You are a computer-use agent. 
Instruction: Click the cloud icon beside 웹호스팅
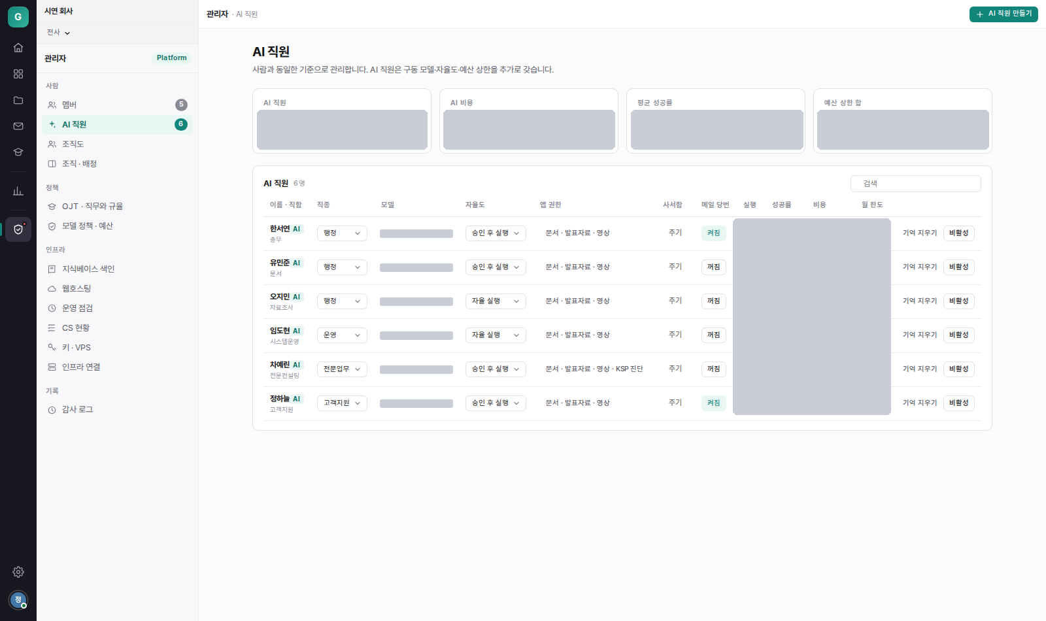[x=52, y=288]
